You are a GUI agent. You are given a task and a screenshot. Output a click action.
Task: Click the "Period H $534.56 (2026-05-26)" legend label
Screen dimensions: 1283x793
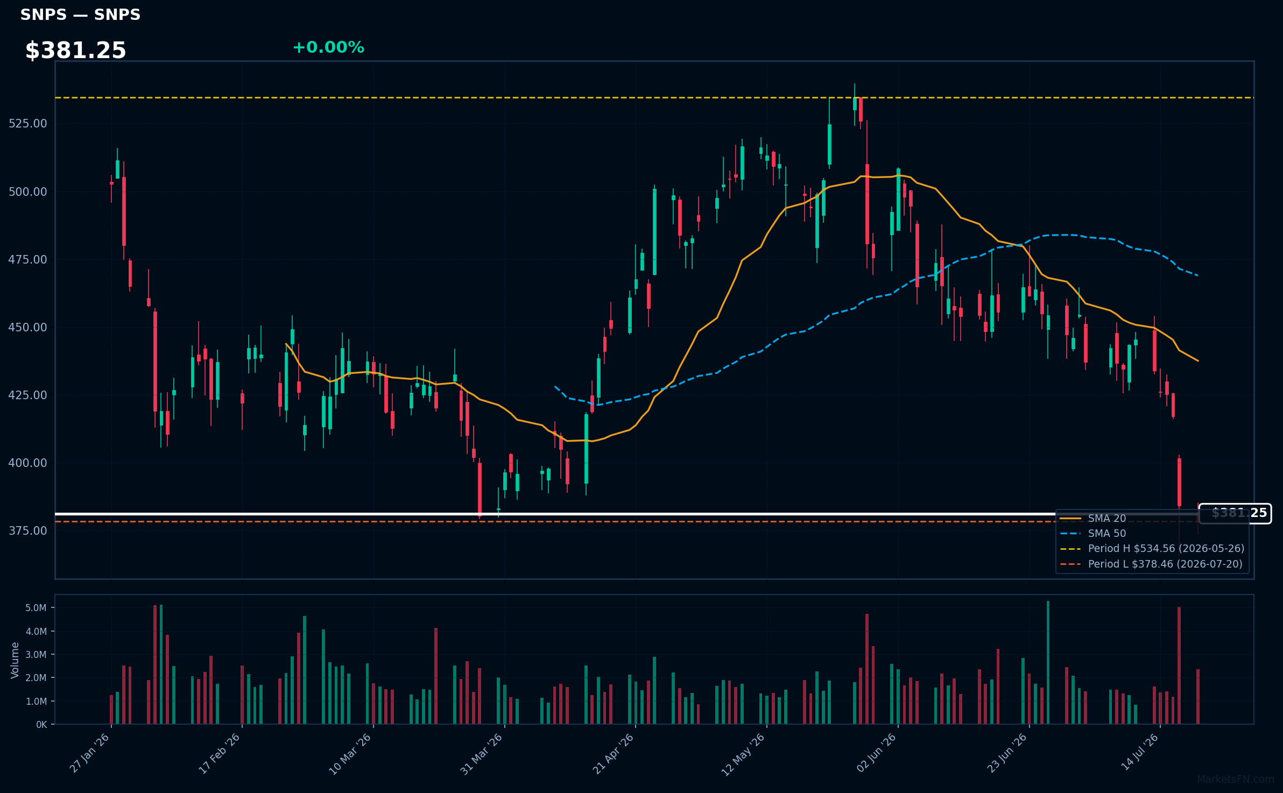(x=1166, y=548)
